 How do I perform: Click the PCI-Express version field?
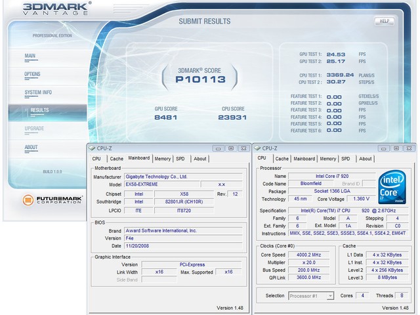pos(192,264)
